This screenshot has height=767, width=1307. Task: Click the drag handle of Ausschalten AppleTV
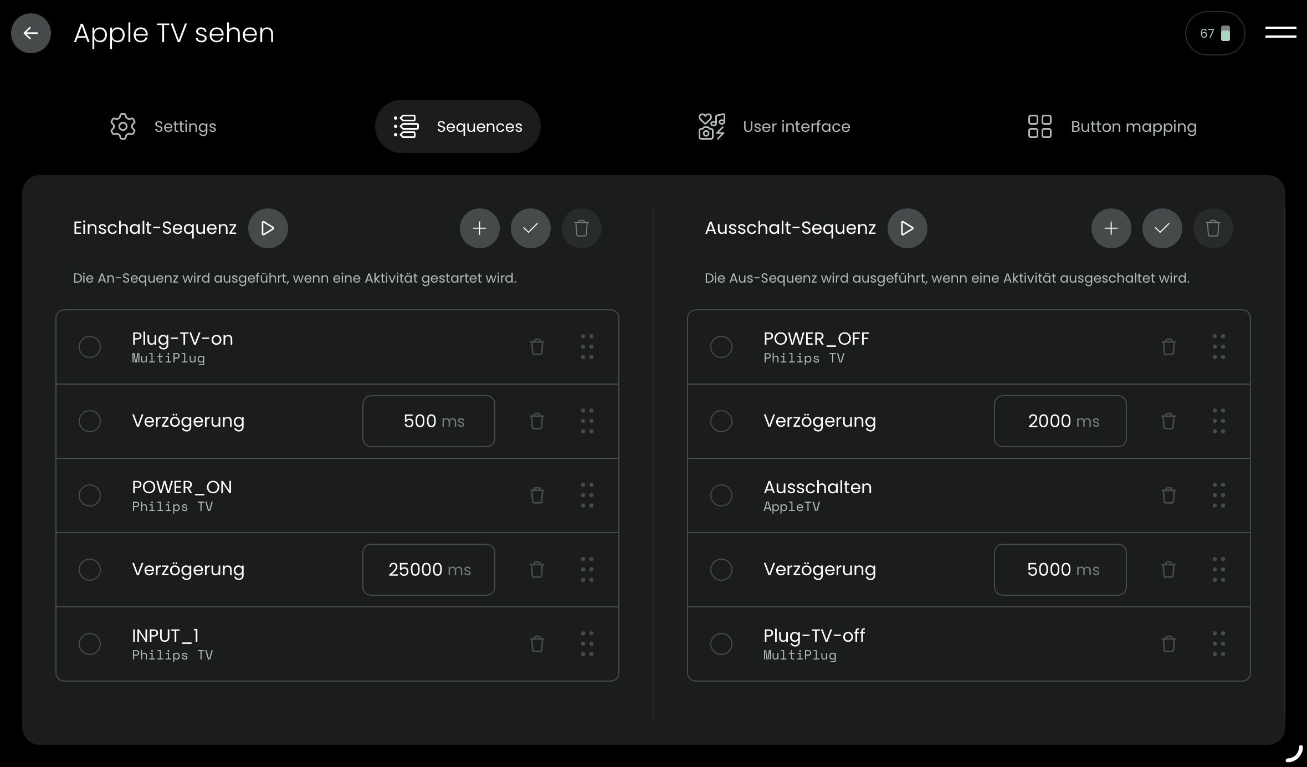1219,495
